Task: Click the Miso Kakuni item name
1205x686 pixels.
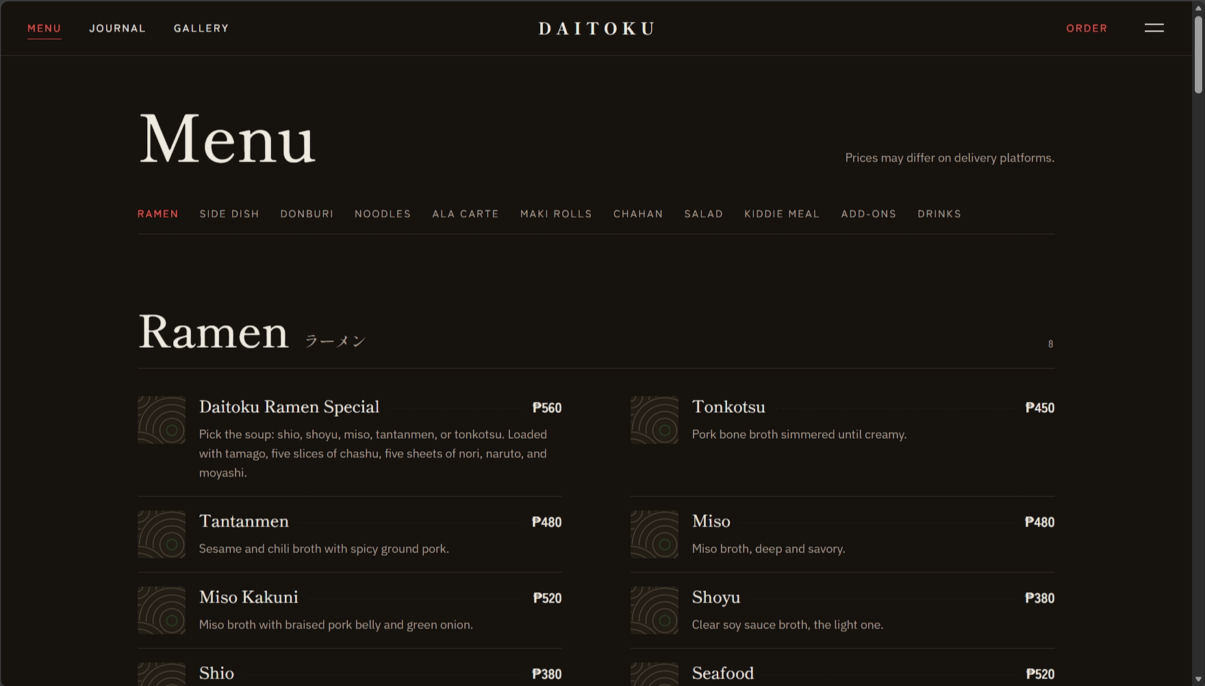Action: (x=249, y=597)
